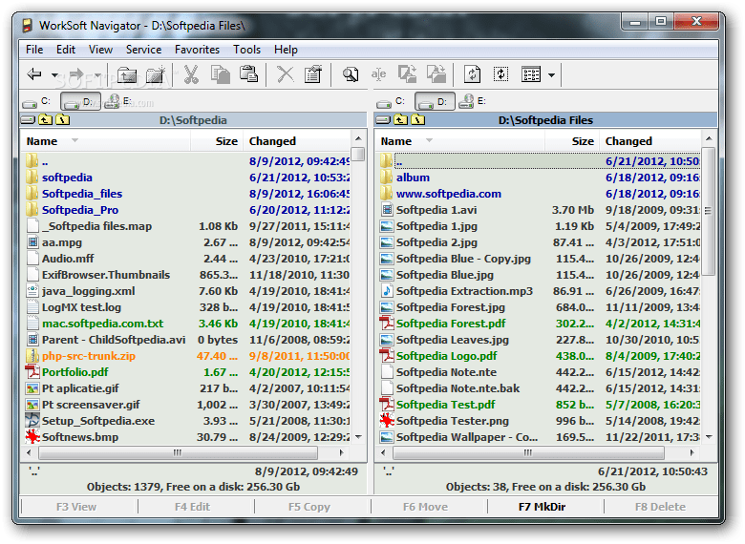The image size is (745, 544).
Task: Click right panel vertical scrollbar thumb
Action: point(709,211)
